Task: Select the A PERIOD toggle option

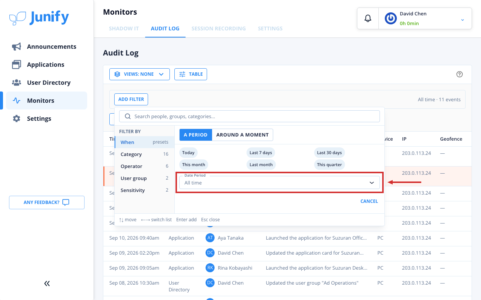Action: pyautogui.click(x=195, y=135)
